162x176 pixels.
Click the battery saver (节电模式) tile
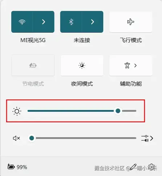coord(33,65)
